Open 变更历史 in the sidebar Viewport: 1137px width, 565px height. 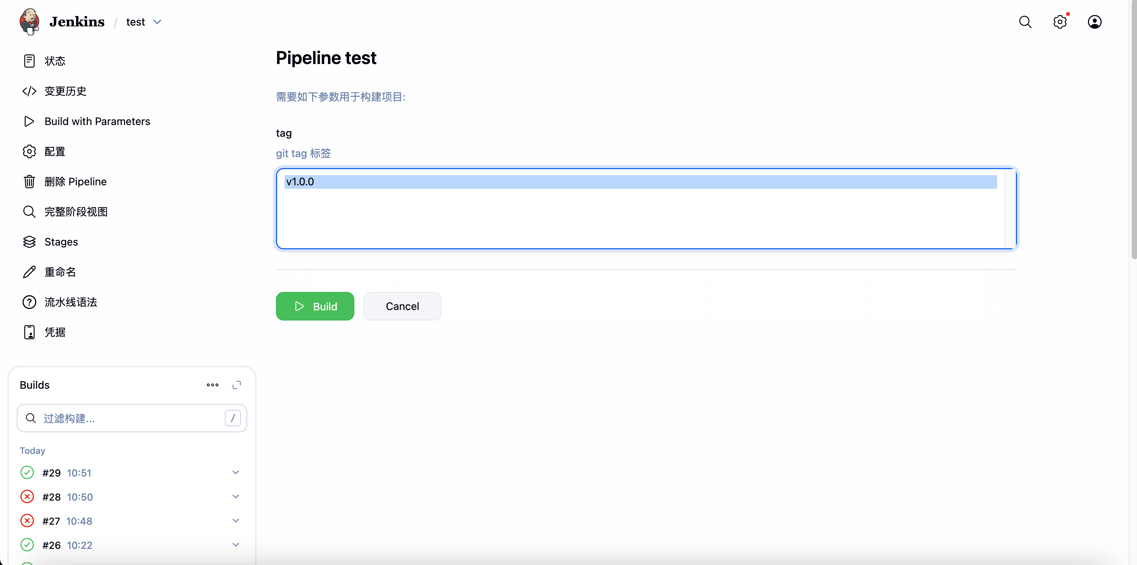pos(65,91)
